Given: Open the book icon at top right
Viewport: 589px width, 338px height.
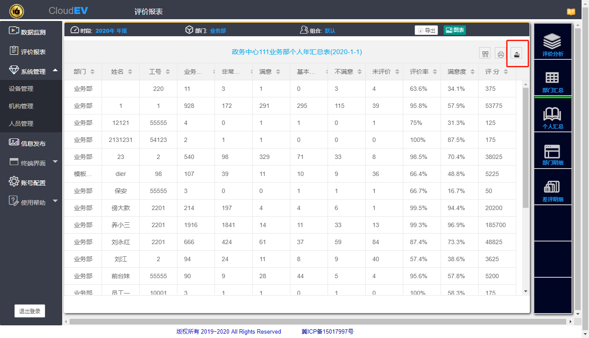Looking at the screenshot, I should click(571, 12).
